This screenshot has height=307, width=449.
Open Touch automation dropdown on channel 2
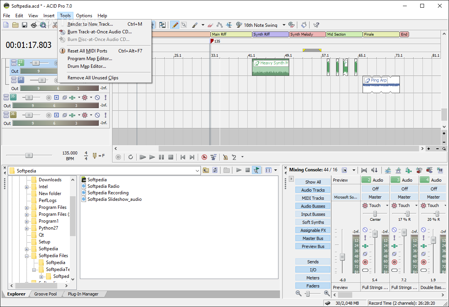pos(387,205)
